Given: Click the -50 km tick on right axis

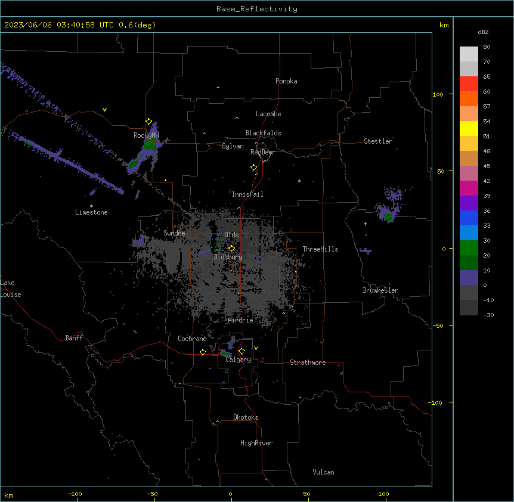Looking at the screenshot, I should click(438, 326).
